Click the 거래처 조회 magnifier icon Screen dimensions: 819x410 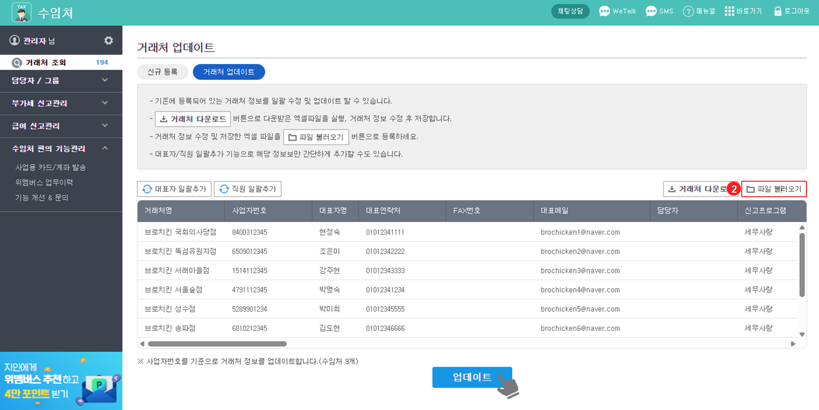(17, 63)
